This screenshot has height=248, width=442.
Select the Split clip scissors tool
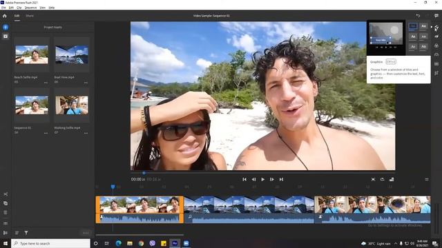(x=6, y=194)
